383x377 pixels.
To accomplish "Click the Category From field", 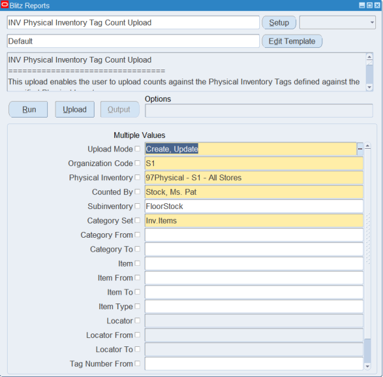I will pos(254,235).
